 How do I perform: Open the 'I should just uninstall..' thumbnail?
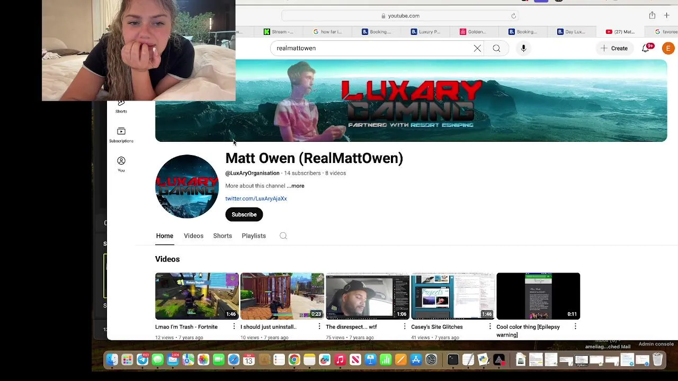[282, 296]
